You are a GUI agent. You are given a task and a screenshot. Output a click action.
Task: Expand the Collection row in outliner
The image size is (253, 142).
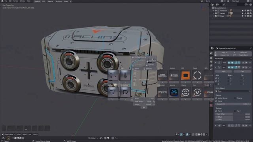tap(213, 11)
